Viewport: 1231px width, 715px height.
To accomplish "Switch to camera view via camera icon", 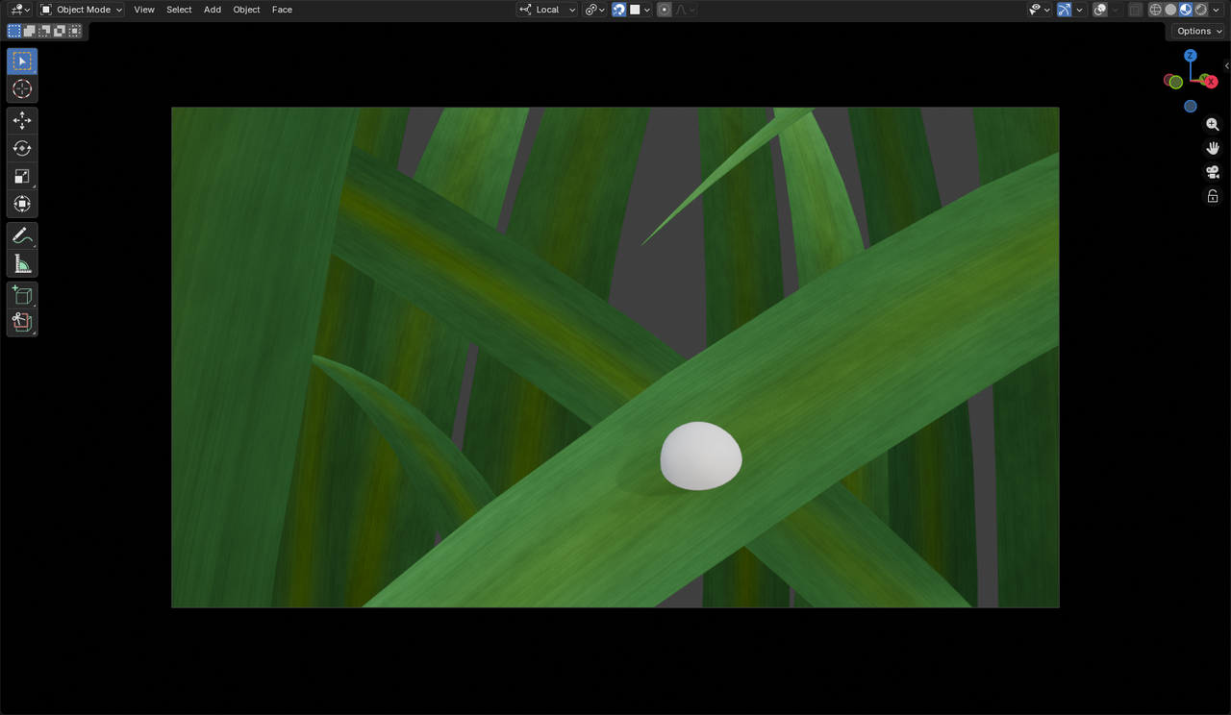I will pyautogui.click(x=1213, y=172).
